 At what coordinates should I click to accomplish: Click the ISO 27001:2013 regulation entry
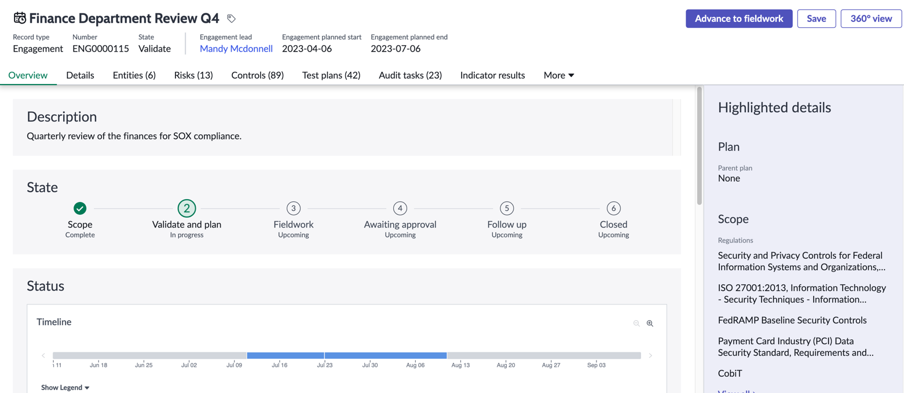pyautogui.click(x=802, y=293)
